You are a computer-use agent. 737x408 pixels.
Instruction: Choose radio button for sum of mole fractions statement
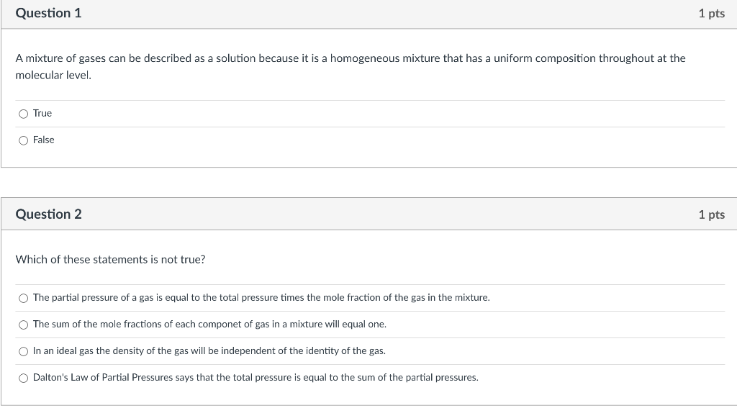click(x=24, y=325)
